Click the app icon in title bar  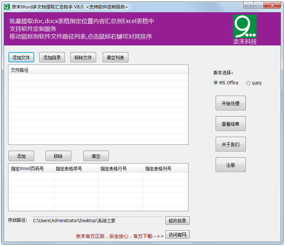coord(7,7)
